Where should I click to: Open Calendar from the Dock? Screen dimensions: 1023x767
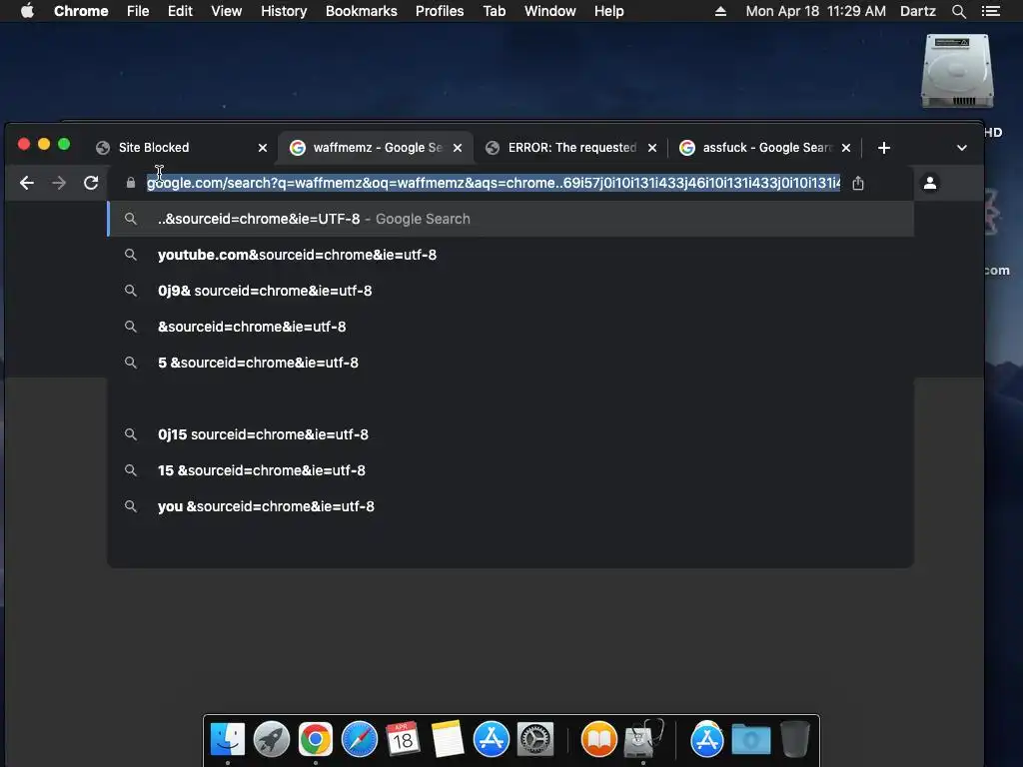[x=403, y=740]
